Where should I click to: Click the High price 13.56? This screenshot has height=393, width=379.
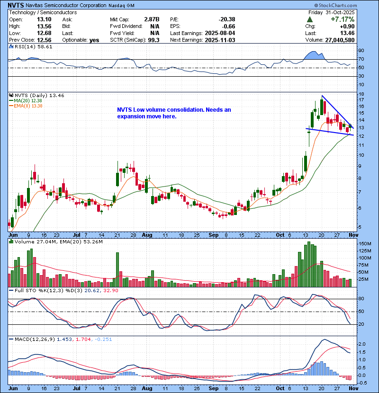(x=44, y=27)
